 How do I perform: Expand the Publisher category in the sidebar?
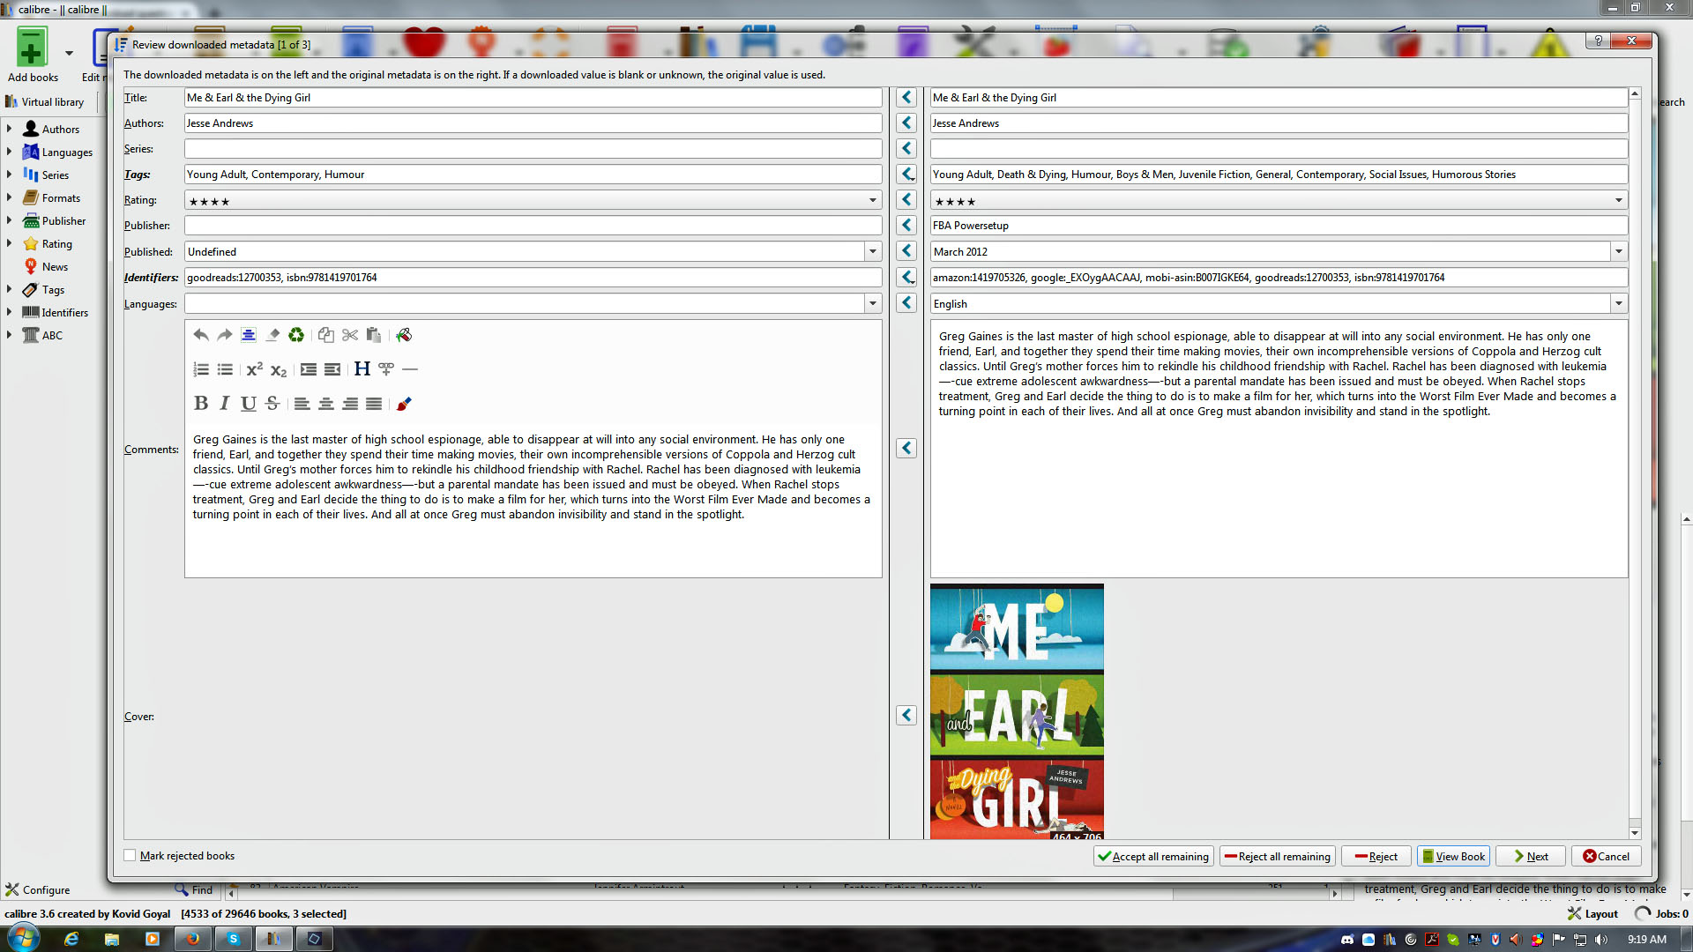[10, 220]
